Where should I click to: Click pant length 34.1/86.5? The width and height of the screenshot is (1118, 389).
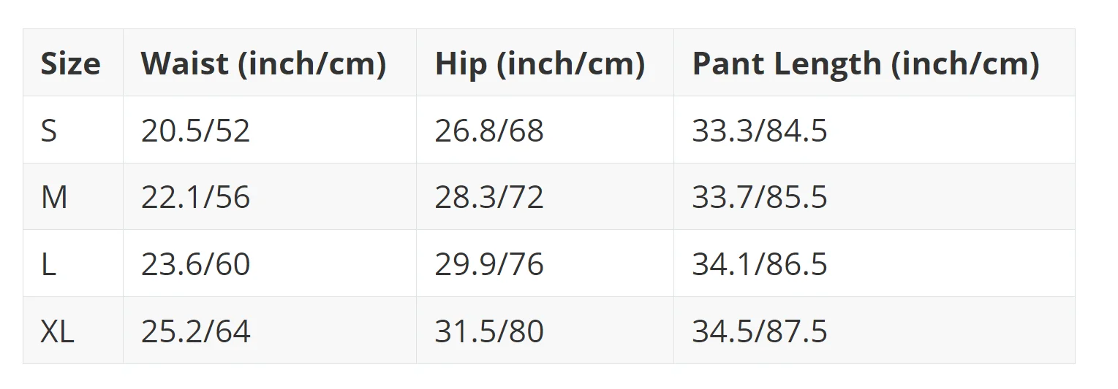coord(760,264)
